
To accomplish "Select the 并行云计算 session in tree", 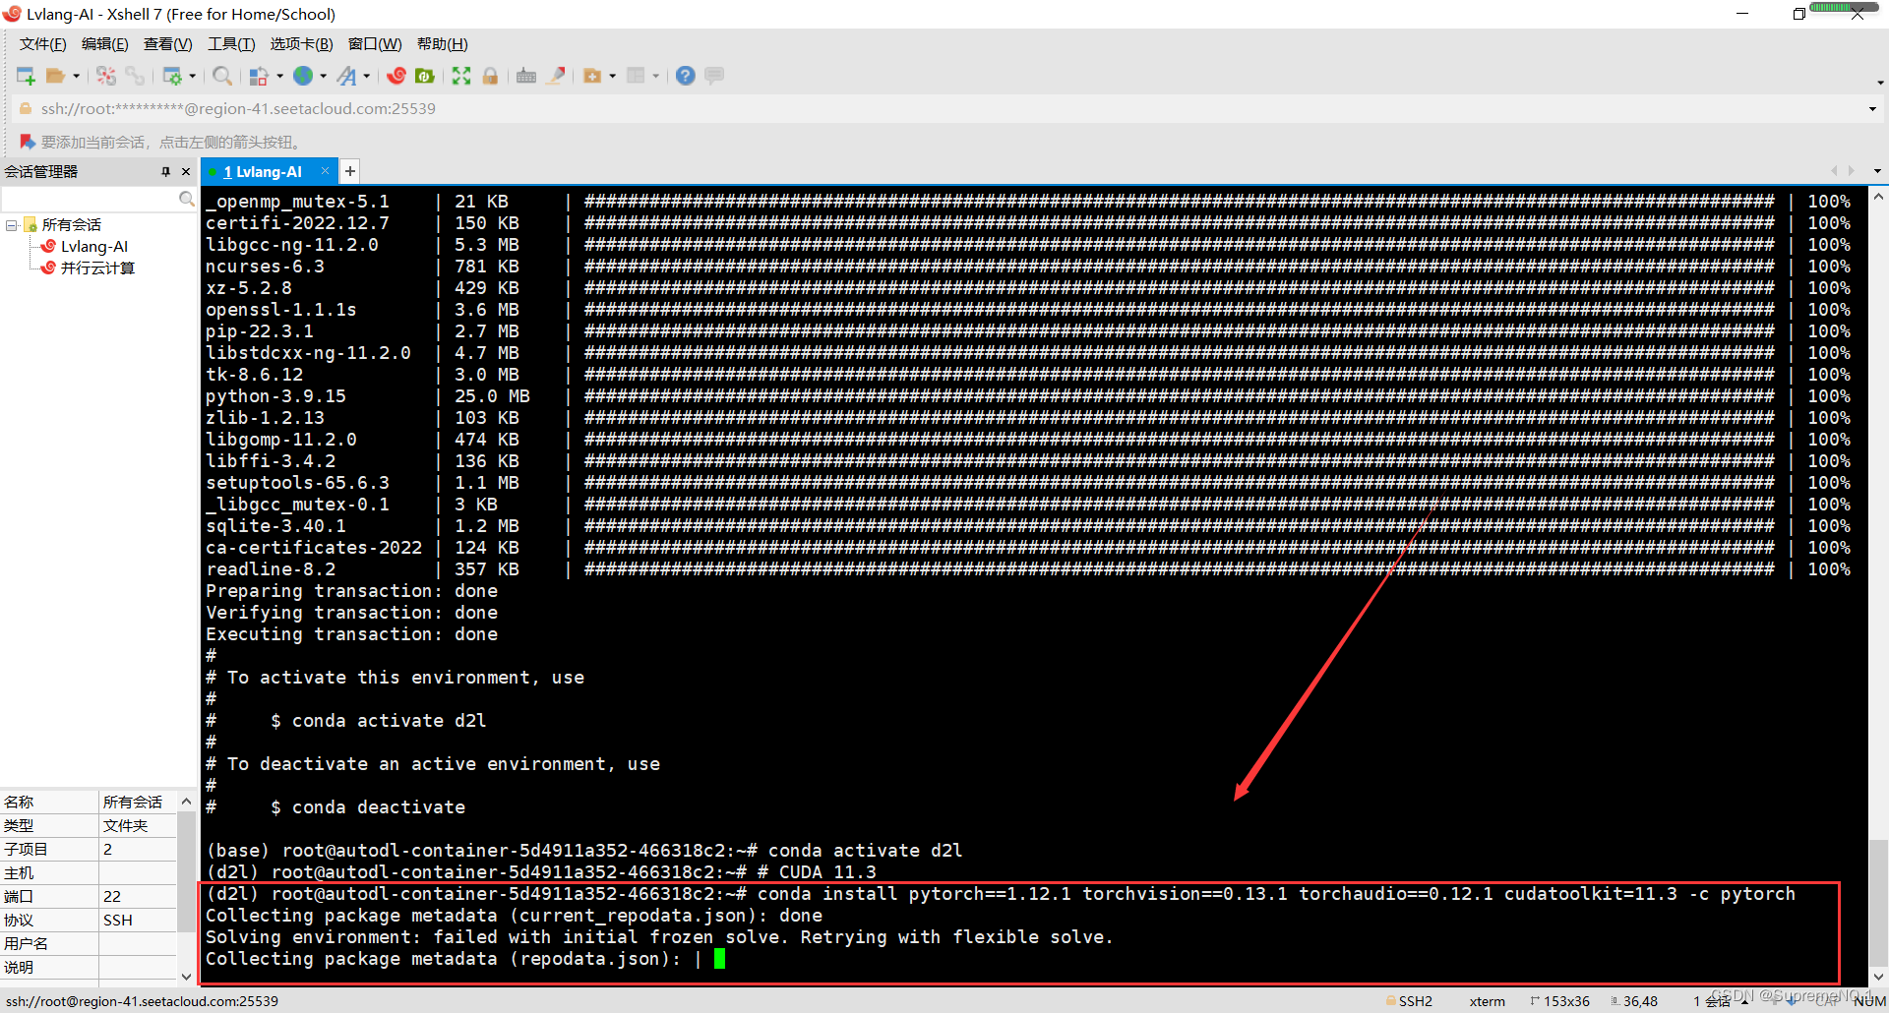I will tap(96, 268).
